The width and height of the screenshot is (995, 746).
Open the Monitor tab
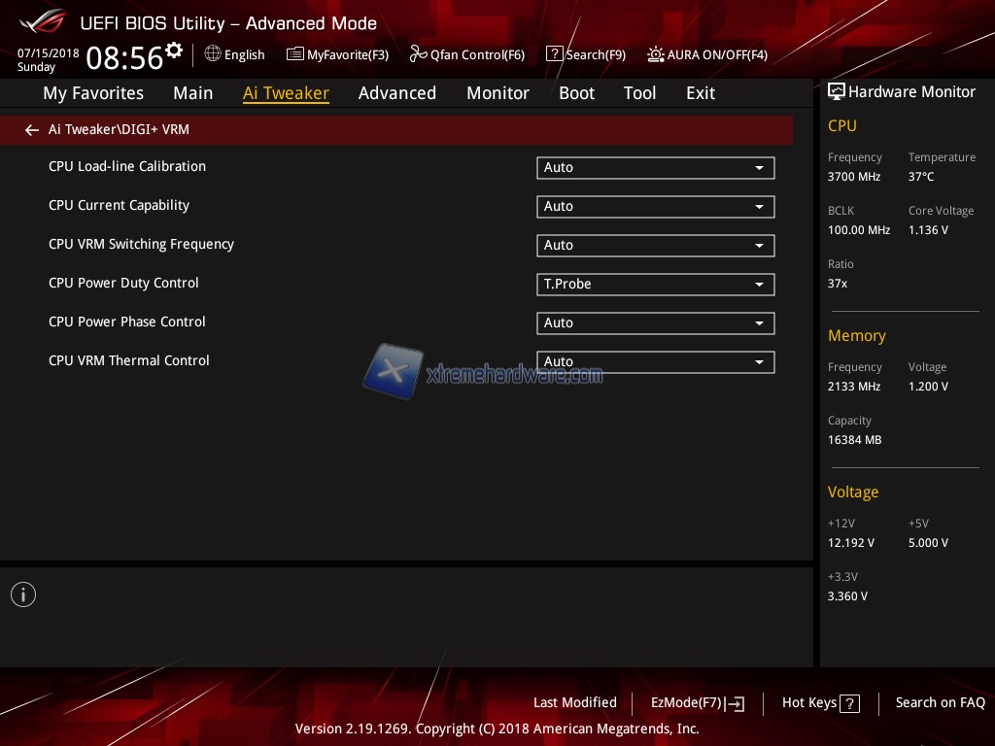(497, 93)
